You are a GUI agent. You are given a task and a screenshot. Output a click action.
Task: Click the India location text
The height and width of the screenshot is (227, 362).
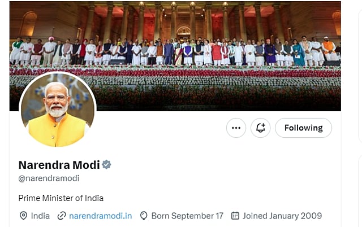point(40,216)
